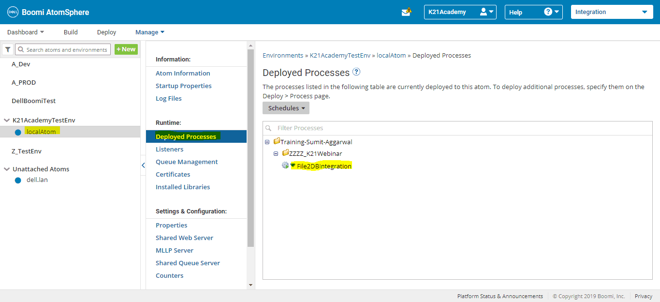This screenshot has width=660, height=302.
Task: Select the File2DBIntegration process
Action: click(324, 166)
